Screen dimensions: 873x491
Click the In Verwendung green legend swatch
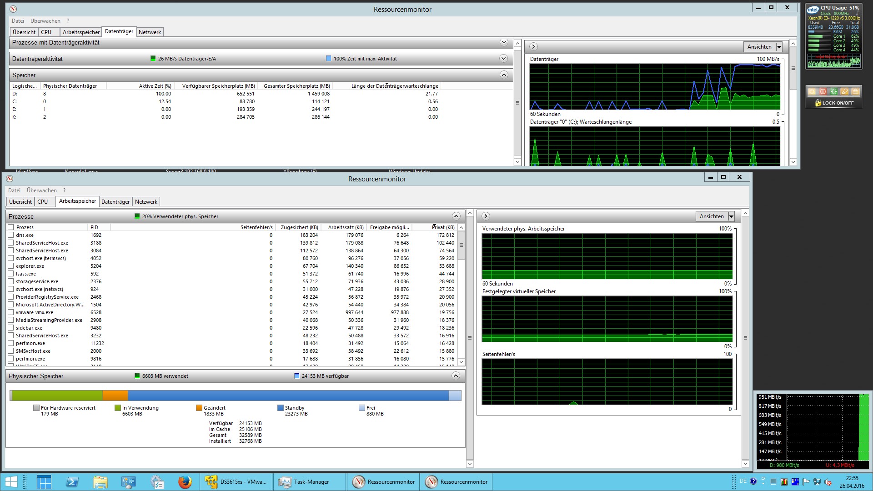pyautogui.click(x=118, y=408)
